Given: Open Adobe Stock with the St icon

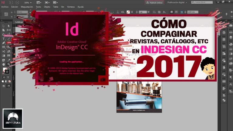Looking at the screenshot, I should point(17,2).
